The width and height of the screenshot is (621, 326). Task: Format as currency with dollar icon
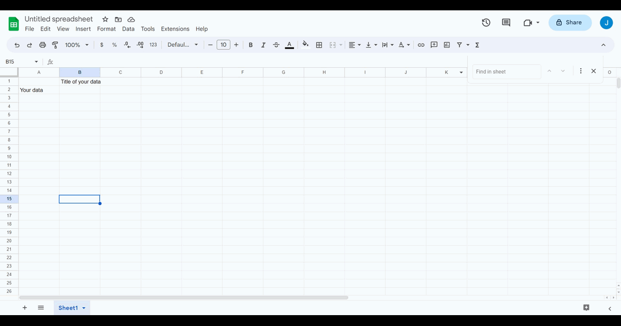[x=101, y=45]
